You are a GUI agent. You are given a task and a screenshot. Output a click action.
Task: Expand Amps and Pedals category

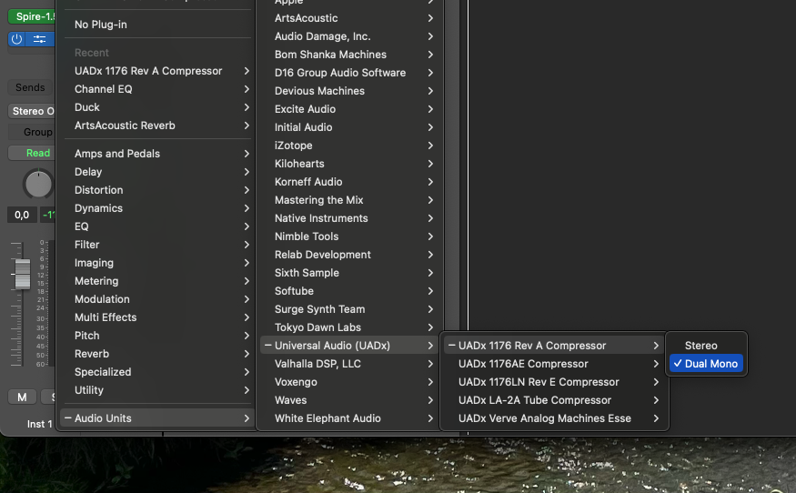157,154
